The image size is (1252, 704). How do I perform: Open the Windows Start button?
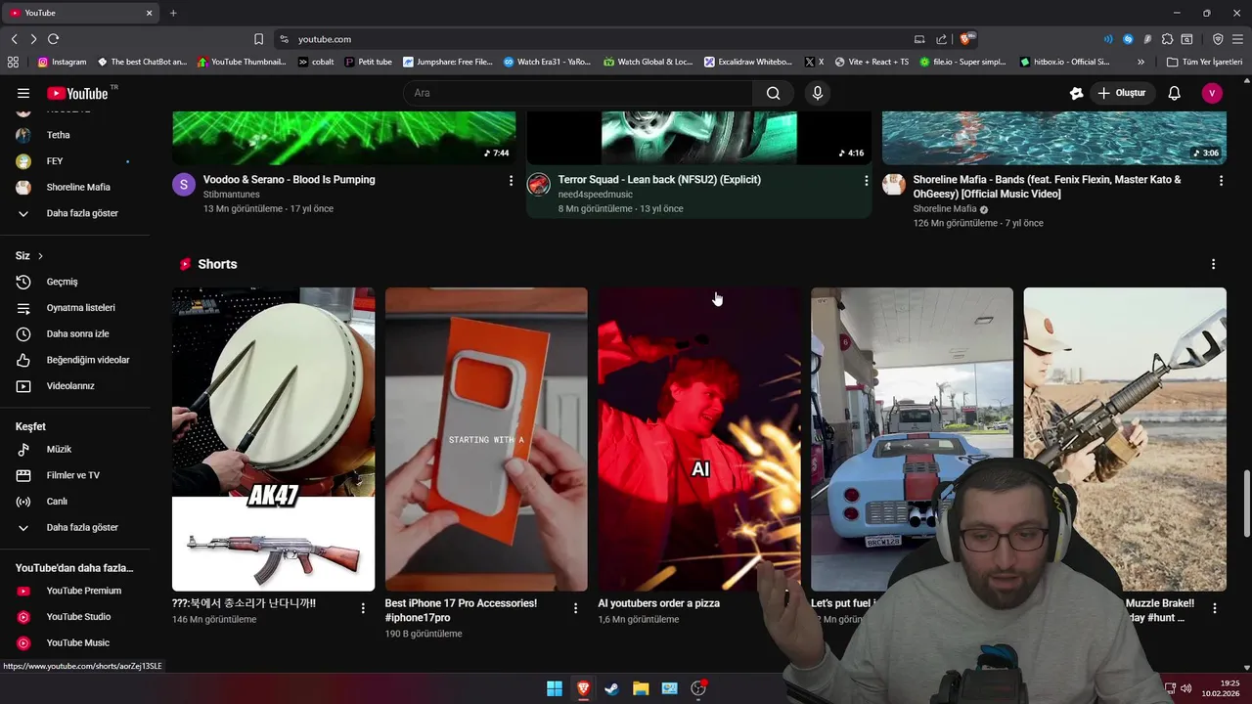(555, 688)
